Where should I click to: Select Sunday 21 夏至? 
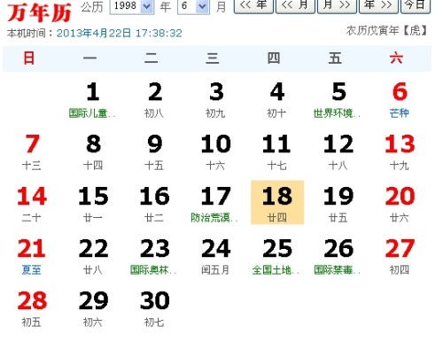tap(32, 256)
